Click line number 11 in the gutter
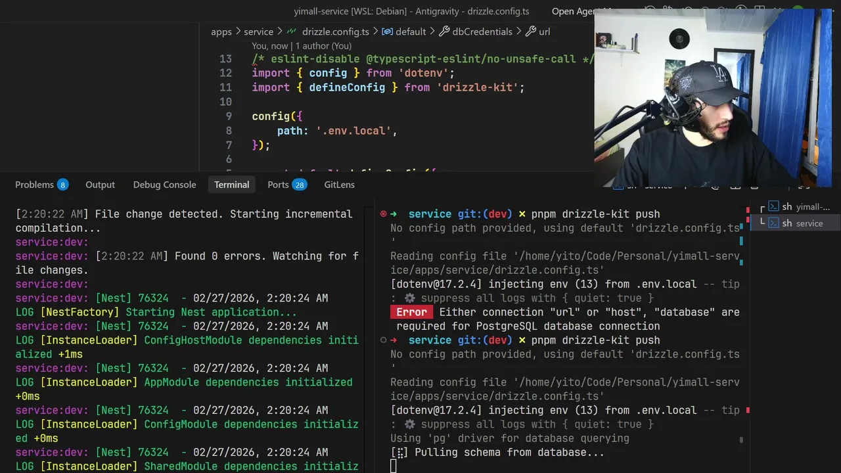This screenshot has width=841, height=473. [225, 87]
